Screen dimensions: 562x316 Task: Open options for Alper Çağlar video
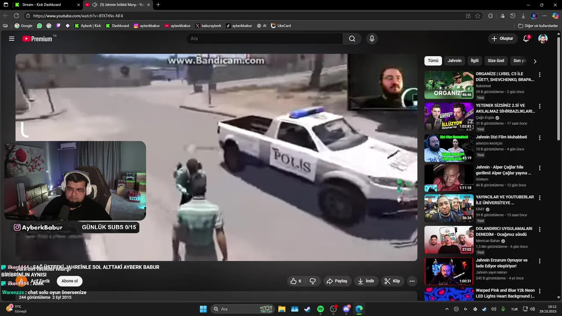pyautogui.click(x=540, y=168)
